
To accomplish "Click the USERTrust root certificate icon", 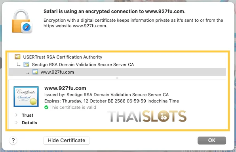I will pos(17,57).
